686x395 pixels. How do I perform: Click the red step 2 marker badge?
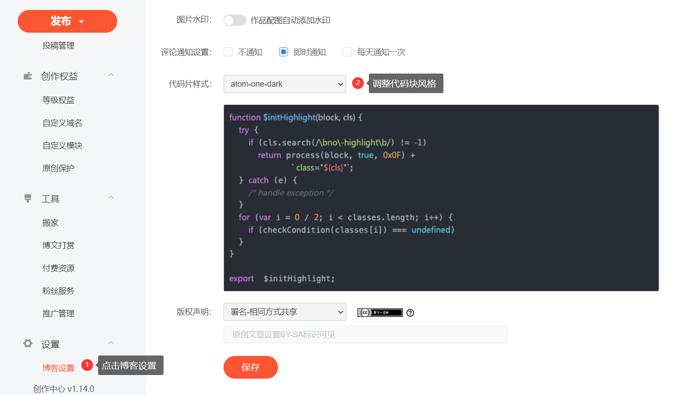point(358,83)
